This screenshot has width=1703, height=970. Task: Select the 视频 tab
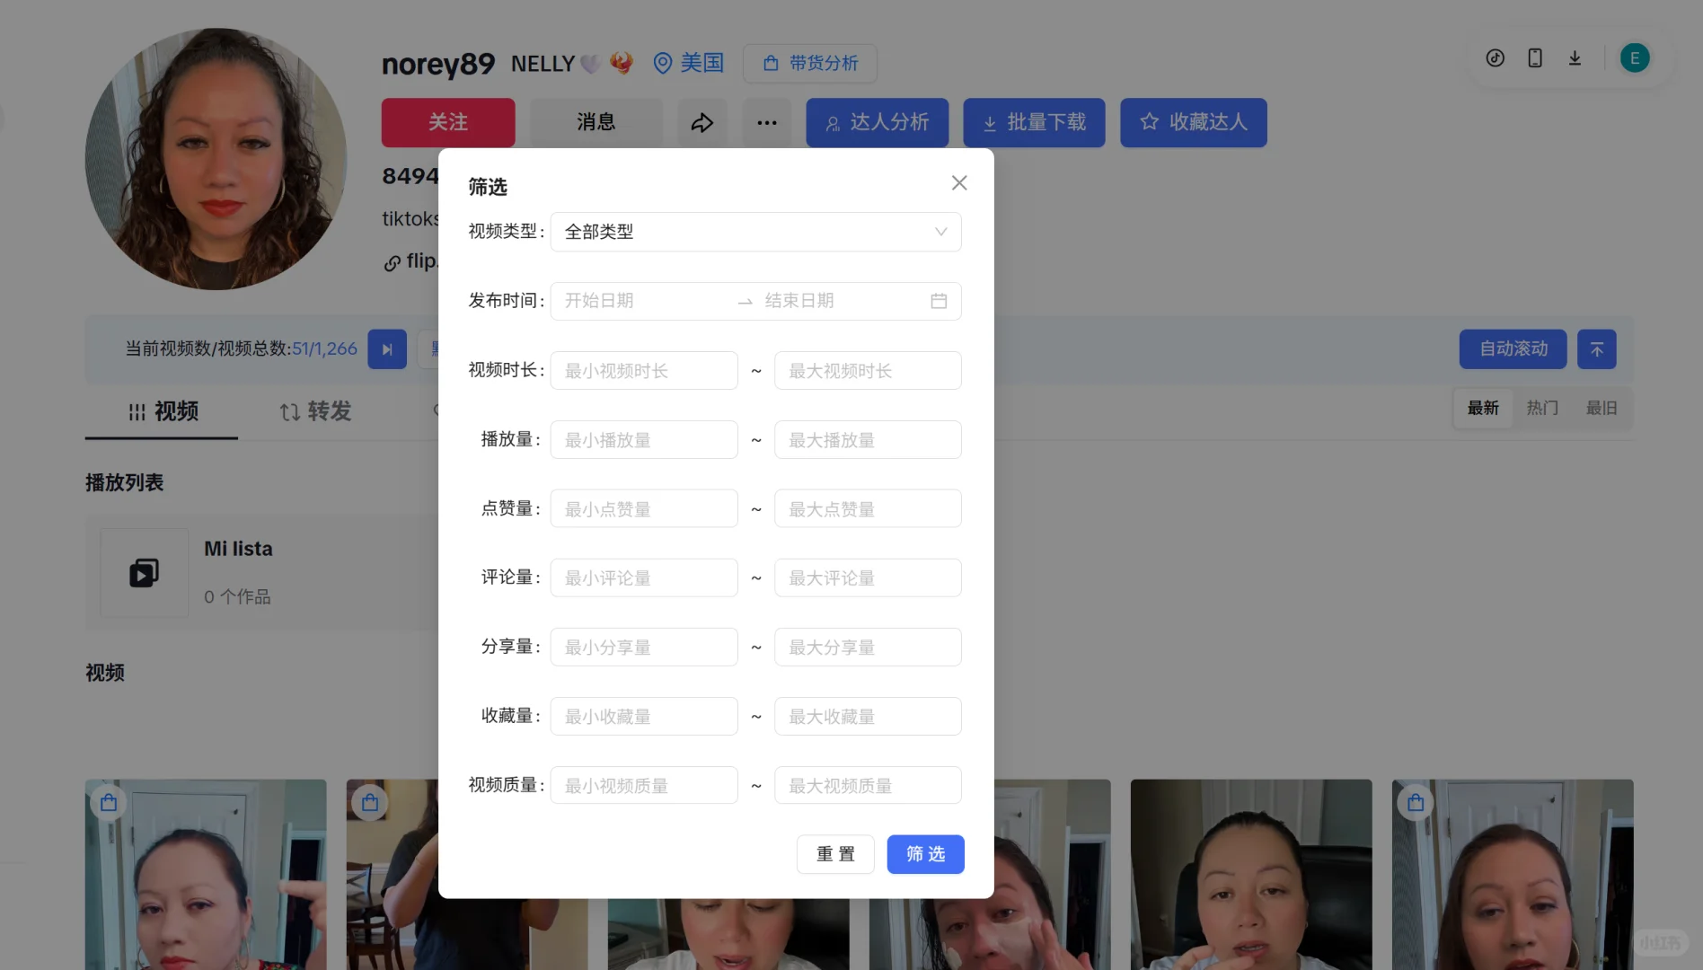pos(161,411)
